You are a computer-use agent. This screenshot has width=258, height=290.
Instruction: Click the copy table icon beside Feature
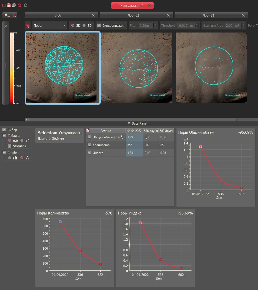tap(88, 130)
